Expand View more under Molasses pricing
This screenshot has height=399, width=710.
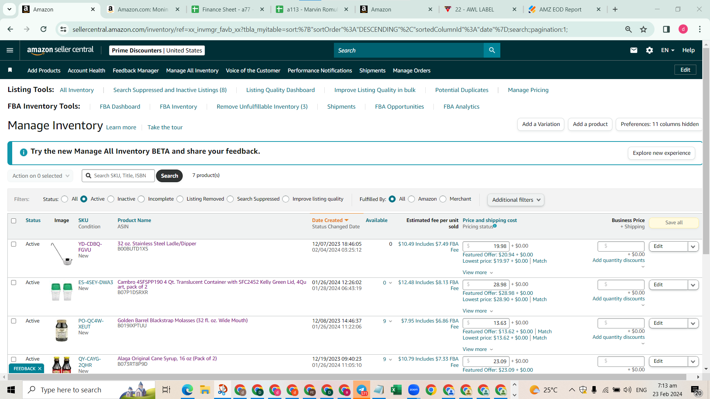click(477, 349)
